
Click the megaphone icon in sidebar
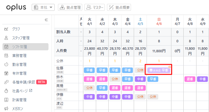click(6, 109)
